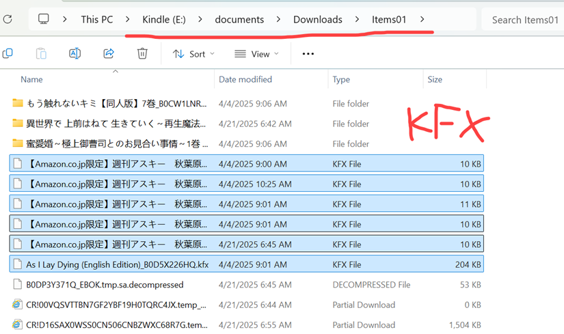
Task: Open the Sort dropdown menu
Action: (x=193, y=54)
